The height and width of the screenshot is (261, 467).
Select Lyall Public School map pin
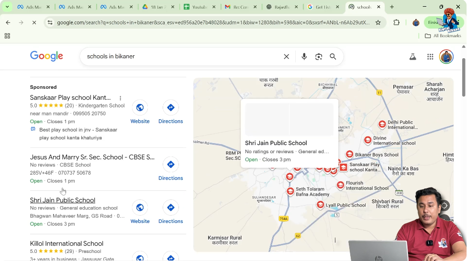[x=321, y=205]
